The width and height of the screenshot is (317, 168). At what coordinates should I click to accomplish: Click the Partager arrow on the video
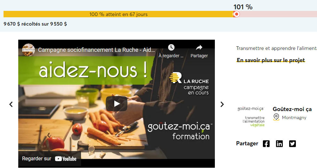tap(199, 47)
